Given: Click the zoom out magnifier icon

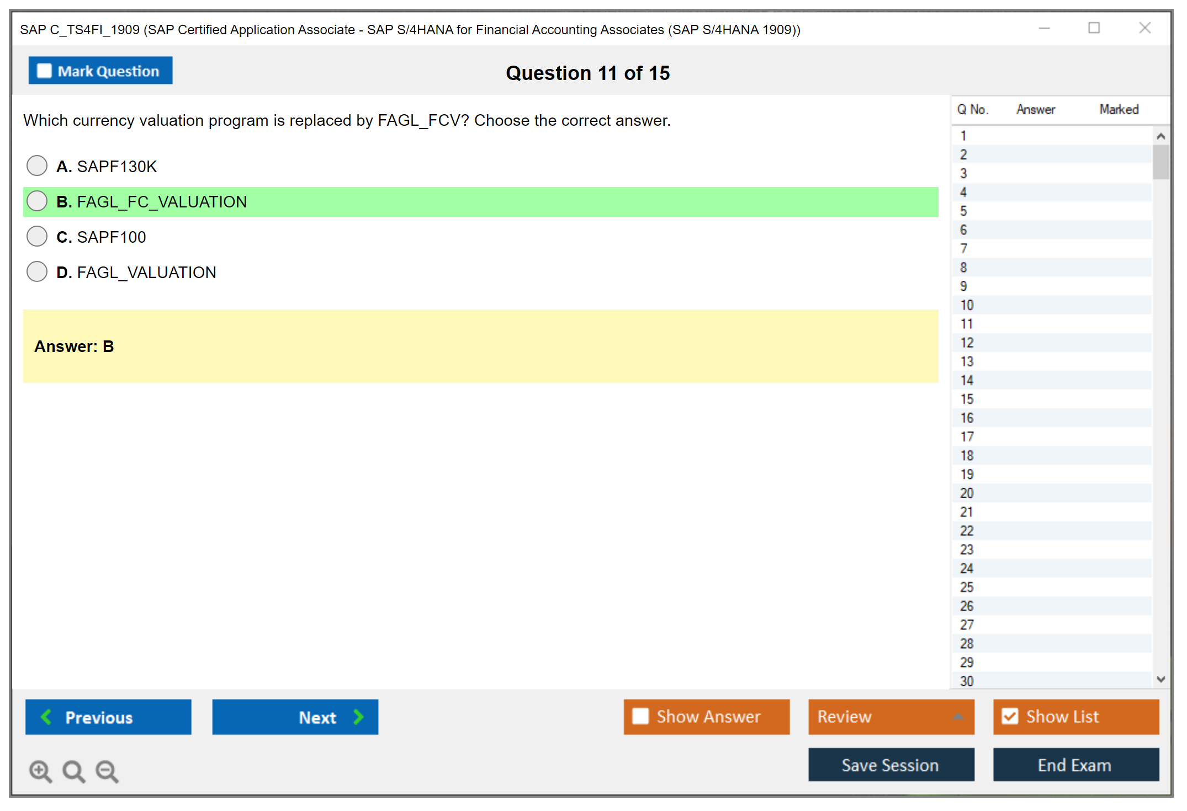Looking at the screenshot, I should (x=107, y=771).
